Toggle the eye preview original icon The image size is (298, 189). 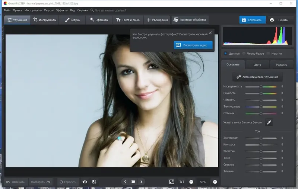(x=85, y=182)
